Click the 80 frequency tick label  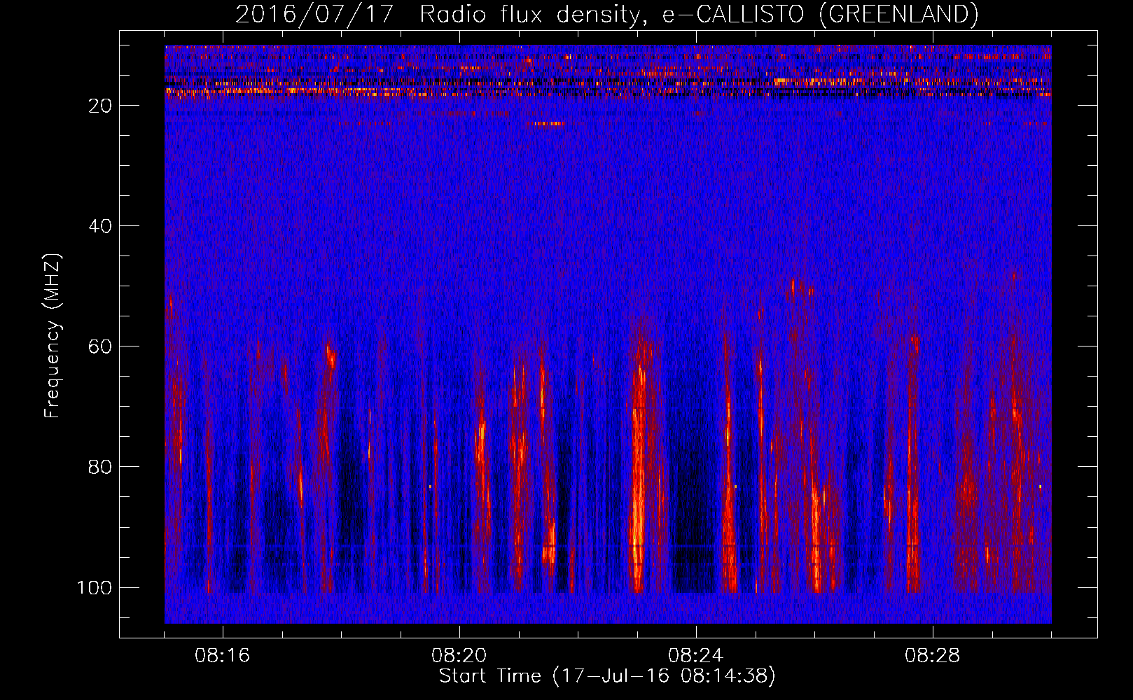[x=100, y=467]
